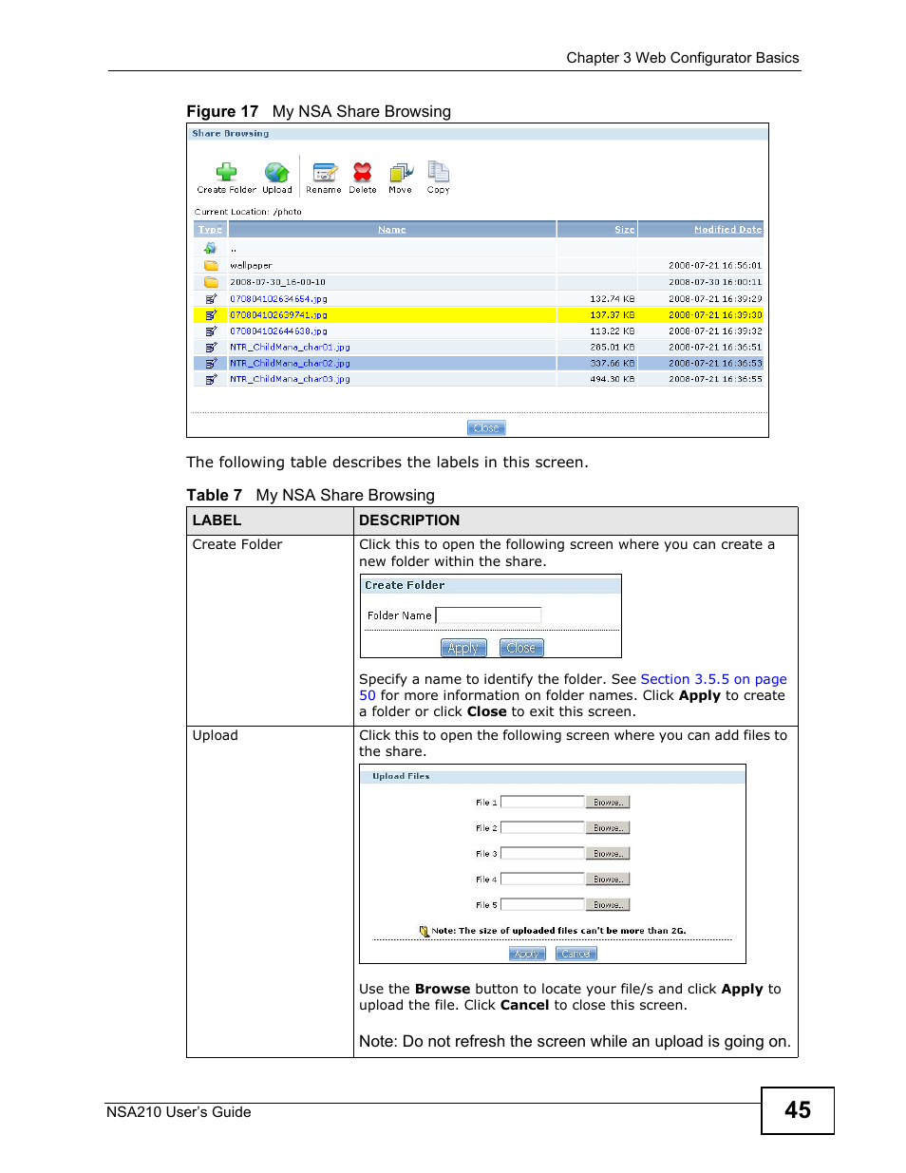Screen dimensions: 906x1173
Task: Click modified date 2008-07-21 16:56:01
Action: coord(715,266)
